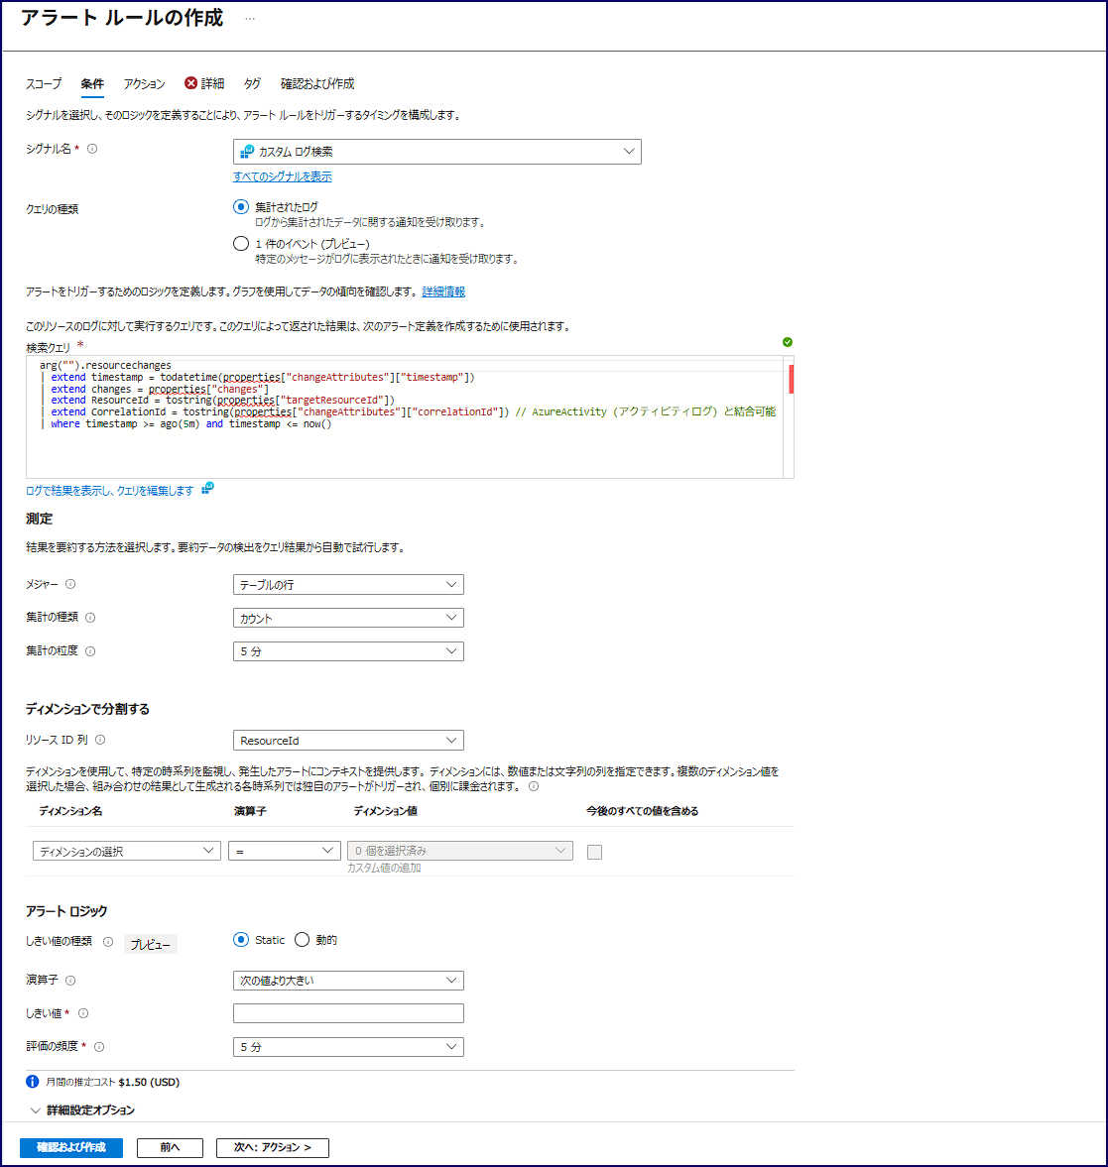This screenshot has height=1167, width=1108.
Task: Choose the 動的 threshold radio button
Action: coord(303,940)
